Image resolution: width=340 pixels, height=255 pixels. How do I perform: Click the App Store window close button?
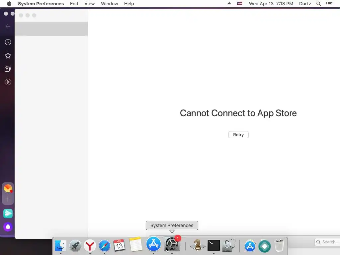(x=21, y=15)
